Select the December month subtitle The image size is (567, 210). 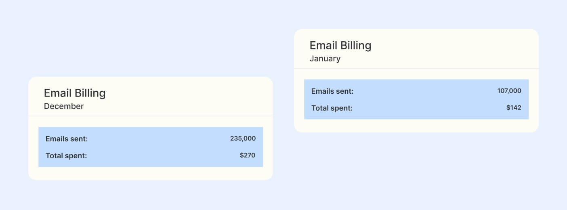pyautogui.click(x=64, y=106)
